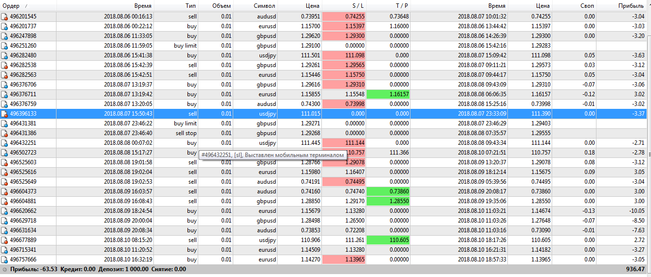Image resolution: width=651 pixels, height=277 pixels.
Task: Click the order icon for 496677889
Action: [4, 240]
